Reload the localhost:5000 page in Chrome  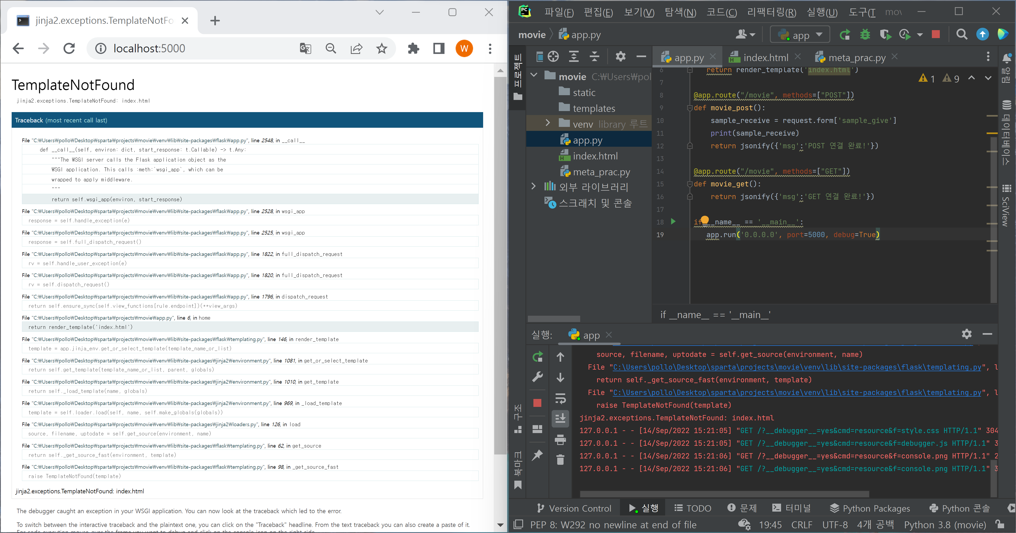[x=69, y=48]
